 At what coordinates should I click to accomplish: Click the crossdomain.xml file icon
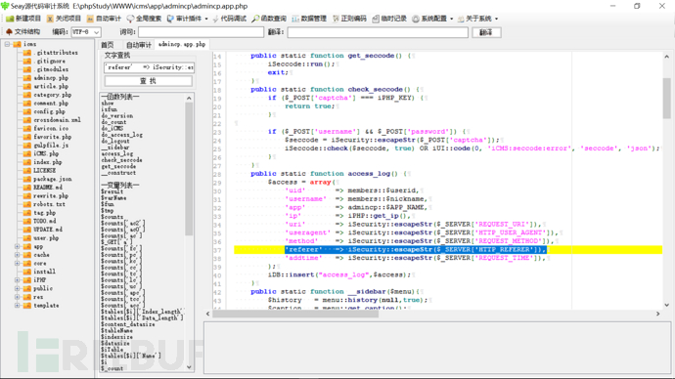[27, 120]
